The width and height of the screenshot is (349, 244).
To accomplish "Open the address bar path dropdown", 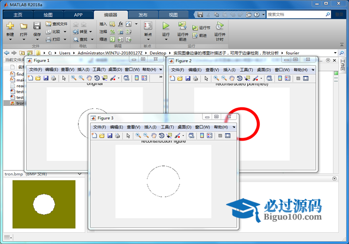I will pos(335,53).
